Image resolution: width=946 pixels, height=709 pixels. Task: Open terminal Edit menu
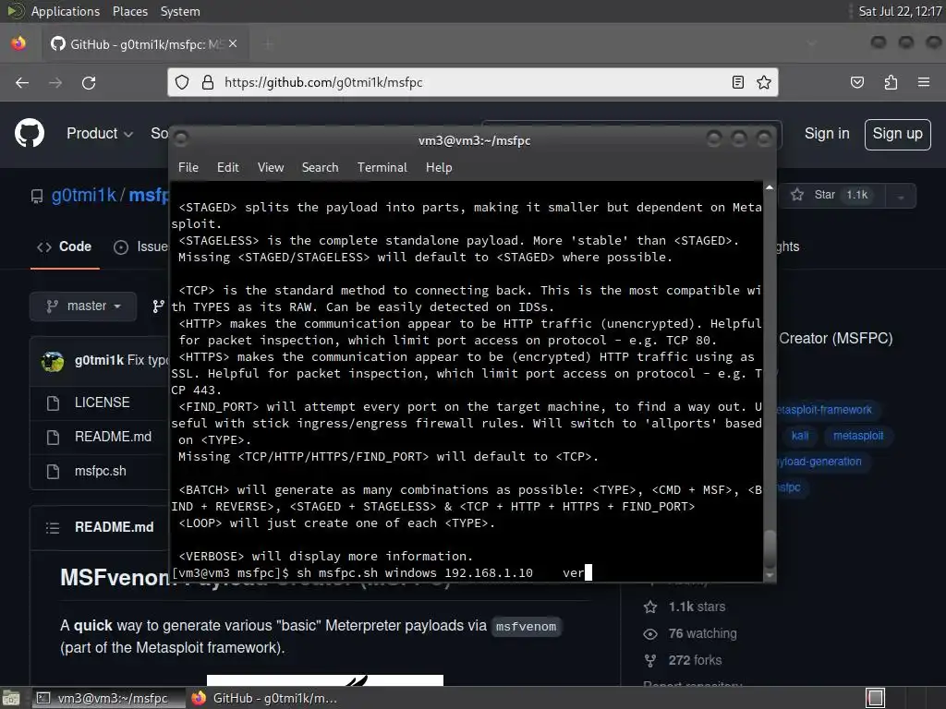point(228,168)
